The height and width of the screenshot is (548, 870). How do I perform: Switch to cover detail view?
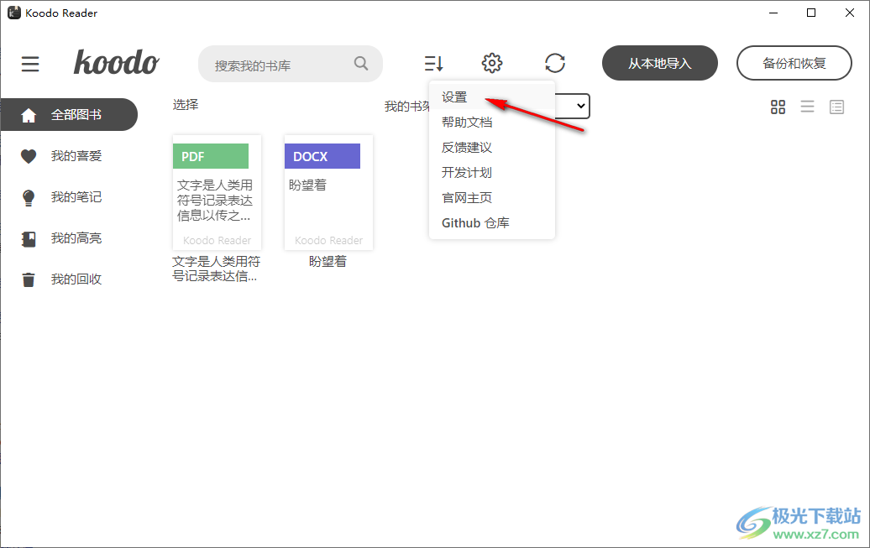(x=836, y=107)
